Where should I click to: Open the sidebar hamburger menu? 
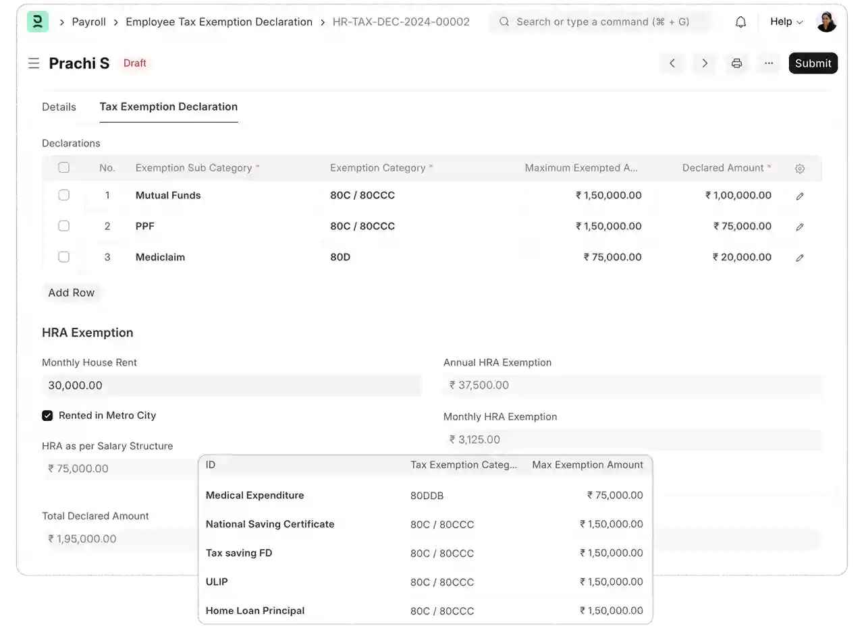[34, 63]
